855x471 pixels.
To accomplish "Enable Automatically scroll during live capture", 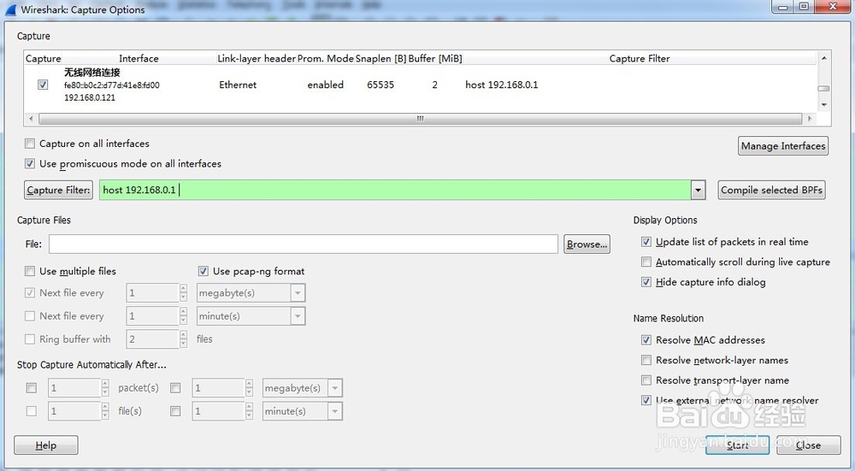I will coord(646,262).
